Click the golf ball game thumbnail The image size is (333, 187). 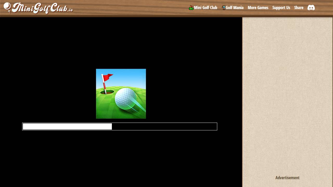point(121,94)
